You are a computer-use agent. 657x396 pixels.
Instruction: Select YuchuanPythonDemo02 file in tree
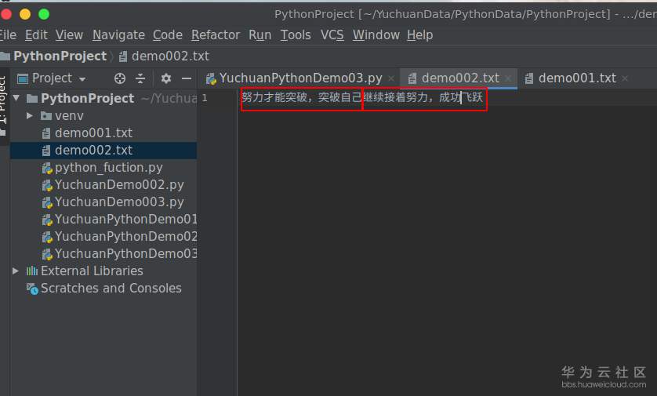pos(125,236)
